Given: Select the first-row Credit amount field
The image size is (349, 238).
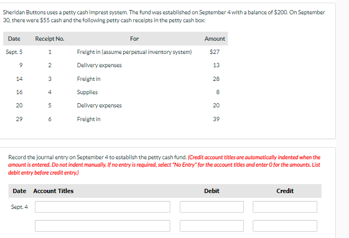Looking at the screenshot, I should [x=285, y=207].
